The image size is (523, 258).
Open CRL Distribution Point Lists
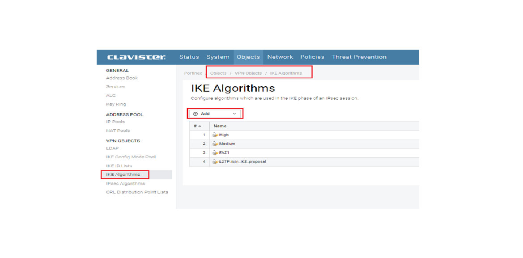137,192
